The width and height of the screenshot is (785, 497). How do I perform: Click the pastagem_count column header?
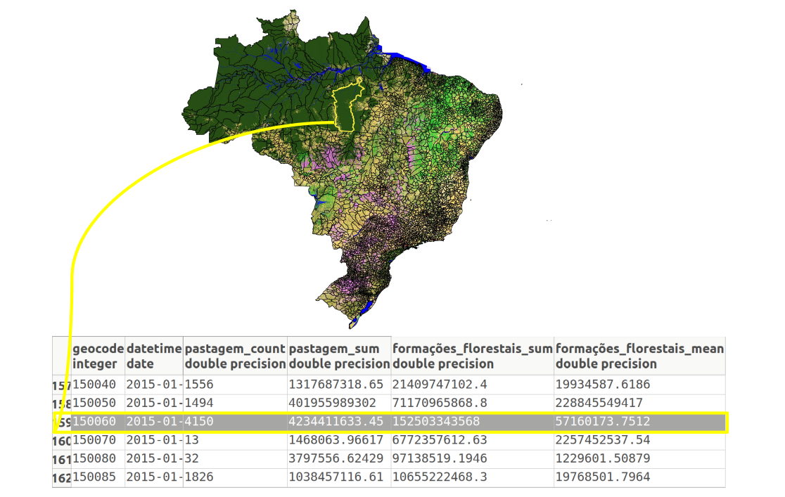click(235, 356)
